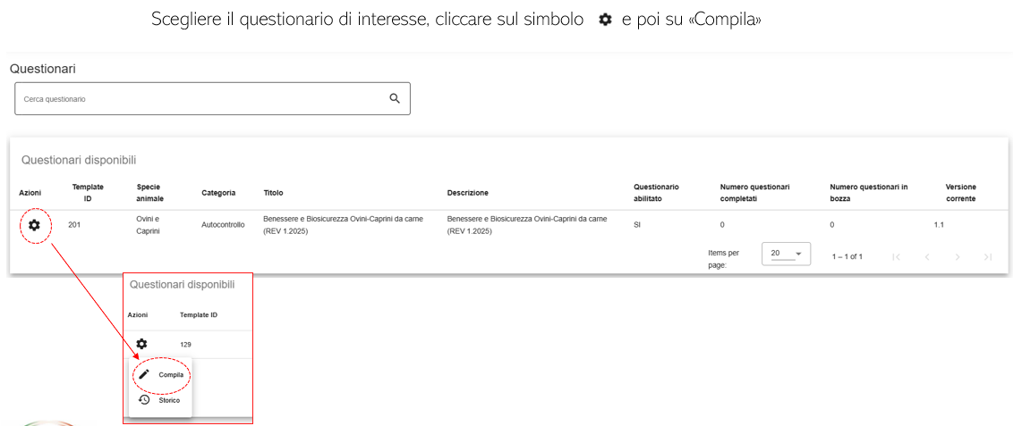Image resolution: width=1022 pixels, height=426 pixels.
Task: Click the Versione corrente column header
Action: (961, 193)
